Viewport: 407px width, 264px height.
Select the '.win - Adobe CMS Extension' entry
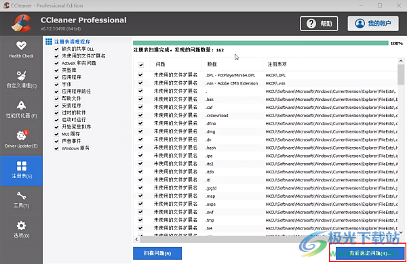click(x=231, y=83)
